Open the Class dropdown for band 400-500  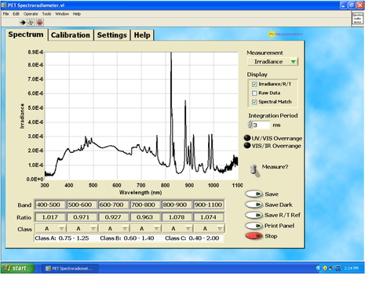pos(50,229)
